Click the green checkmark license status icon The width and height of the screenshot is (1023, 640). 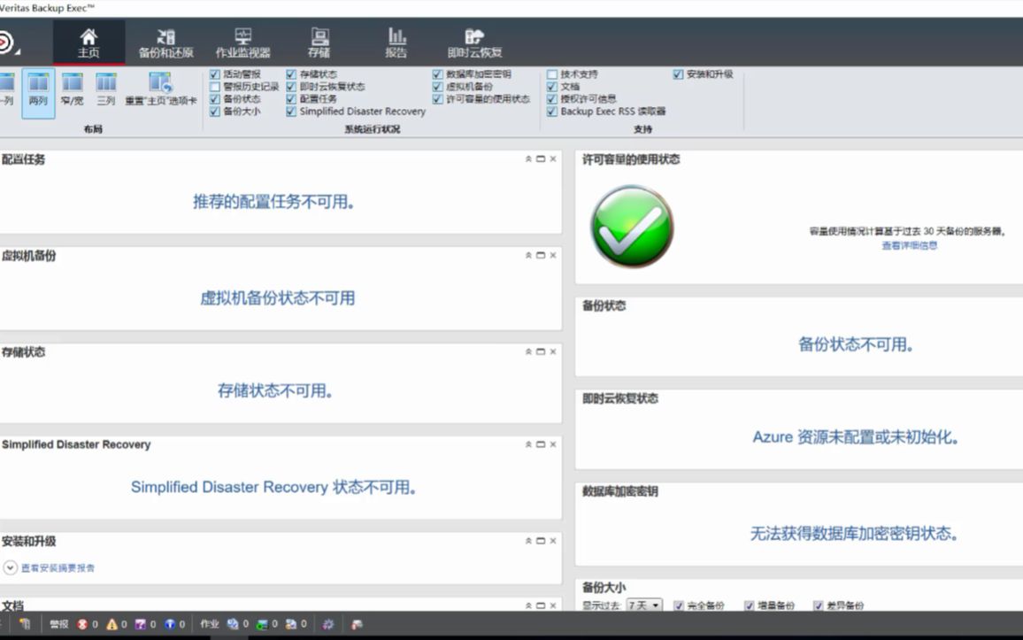pos(632,227)
